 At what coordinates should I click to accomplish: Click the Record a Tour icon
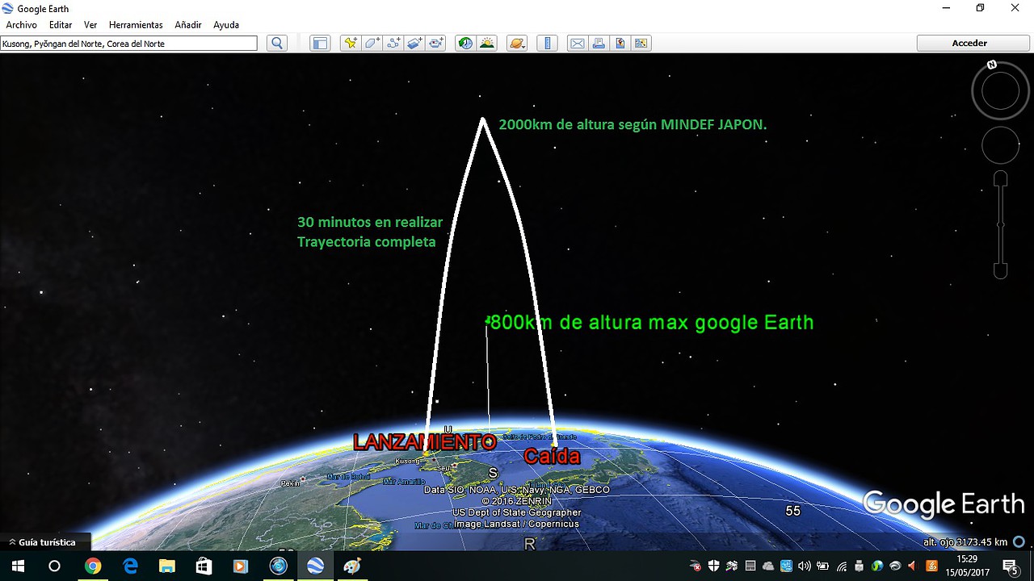(436, 44)
